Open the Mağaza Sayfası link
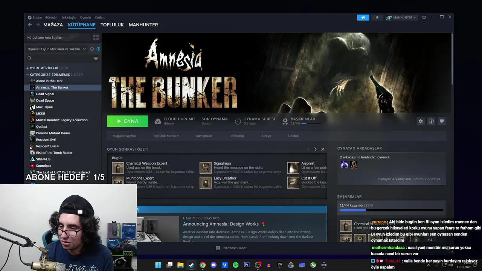This screenshot has height=271, width=482. coord(124,136)
